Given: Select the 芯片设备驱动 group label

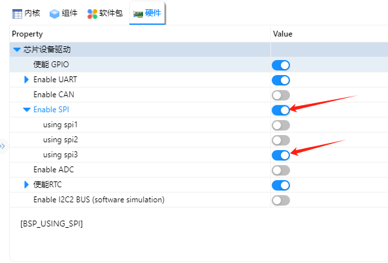Looking at the screenshot, I should click(47, 50).
